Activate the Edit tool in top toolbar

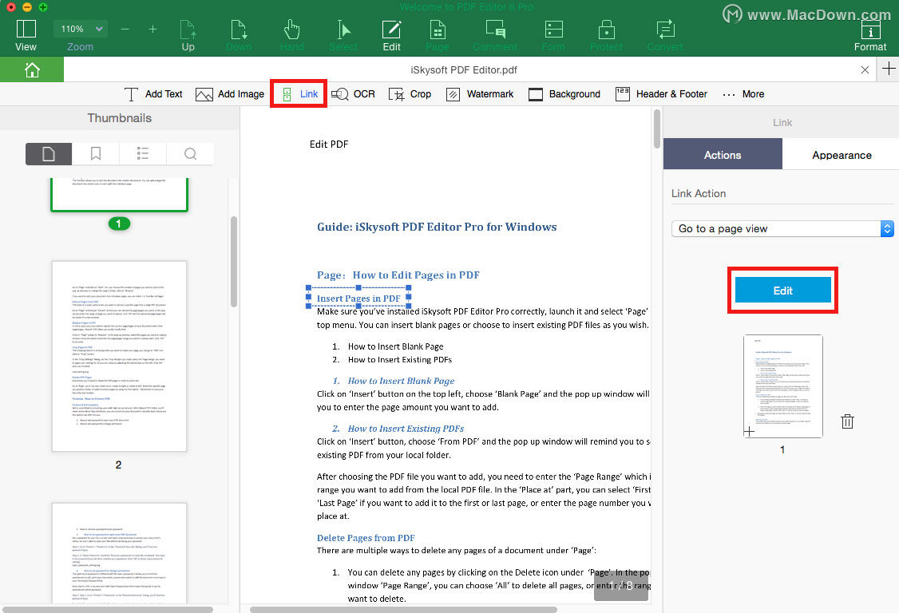(391, 36)
